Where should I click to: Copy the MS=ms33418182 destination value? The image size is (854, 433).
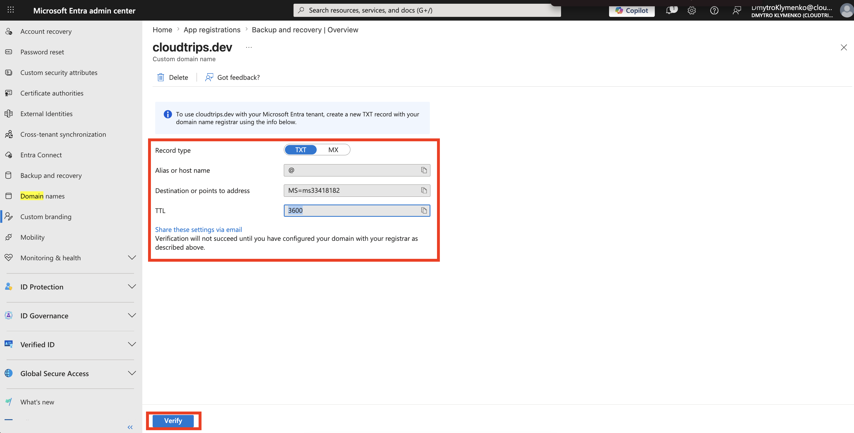coord(424,190)
